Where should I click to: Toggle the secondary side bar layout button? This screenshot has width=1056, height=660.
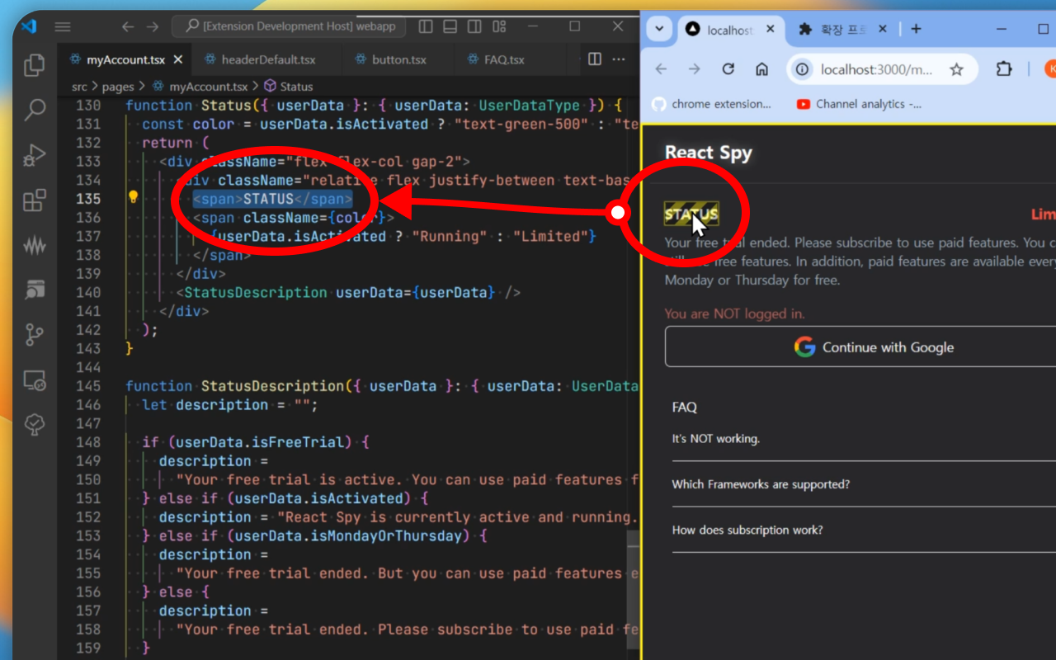(475, 26)
